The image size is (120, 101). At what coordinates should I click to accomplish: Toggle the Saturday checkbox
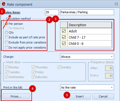point(33,77)
